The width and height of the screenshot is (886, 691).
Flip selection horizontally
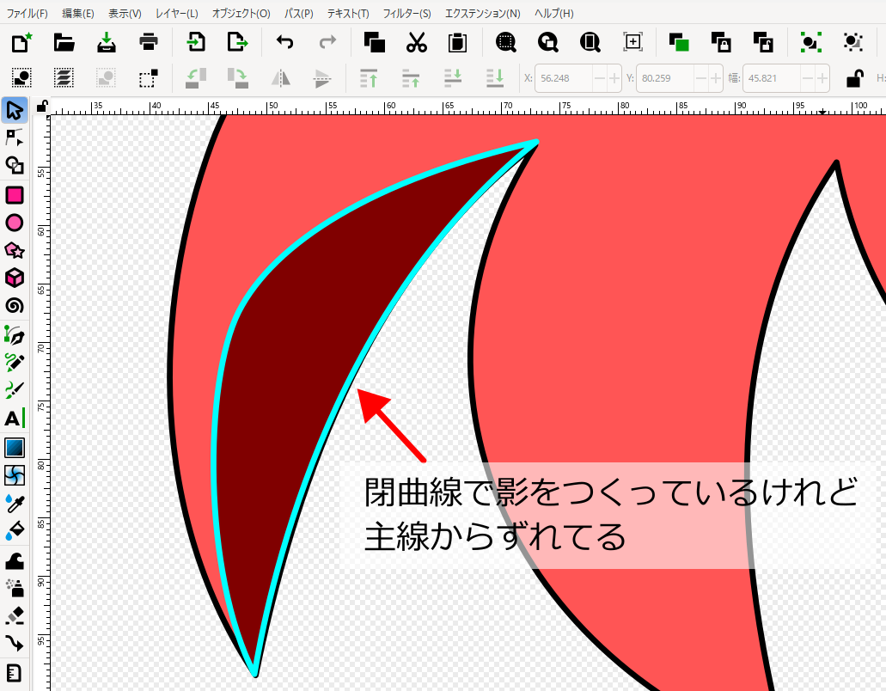(x=280, y=78)
